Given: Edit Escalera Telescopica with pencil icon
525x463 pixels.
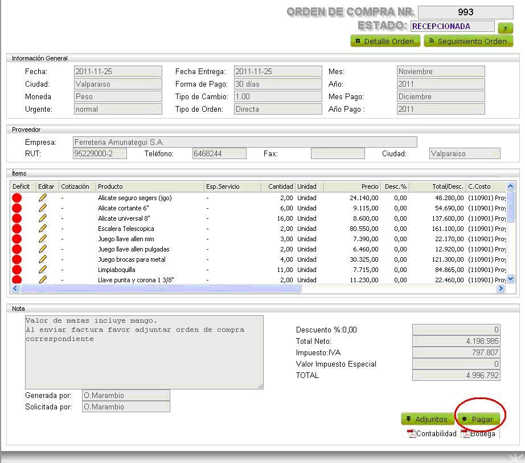Looking at the screenshot, I should (43, 229).
